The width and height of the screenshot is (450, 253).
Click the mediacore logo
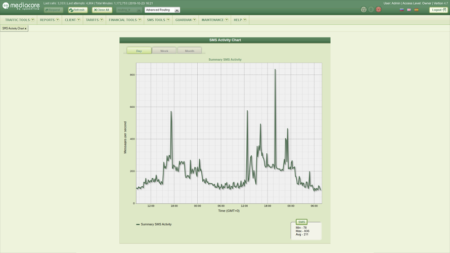(x=21, y=6)
